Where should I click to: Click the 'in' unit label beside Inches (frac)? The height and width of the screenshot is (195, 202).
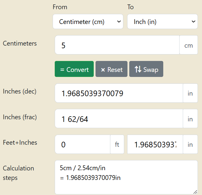click(190, 119)
